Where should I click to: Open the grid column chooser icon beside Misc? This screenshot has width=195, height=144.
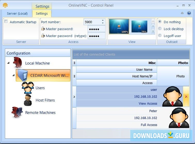[74, 63]
